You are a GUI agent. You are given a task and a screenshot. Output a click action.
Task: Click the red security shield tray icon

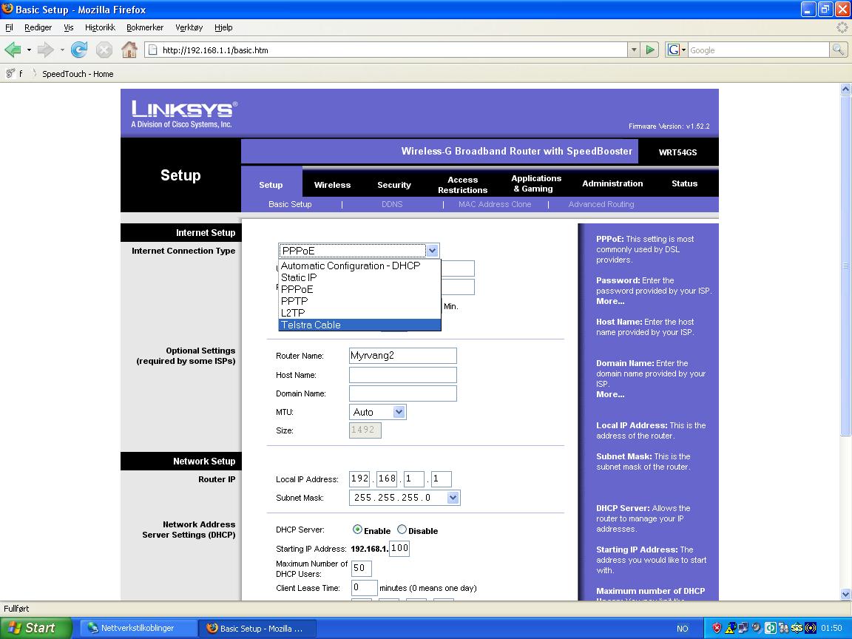(x=717, y=628)
